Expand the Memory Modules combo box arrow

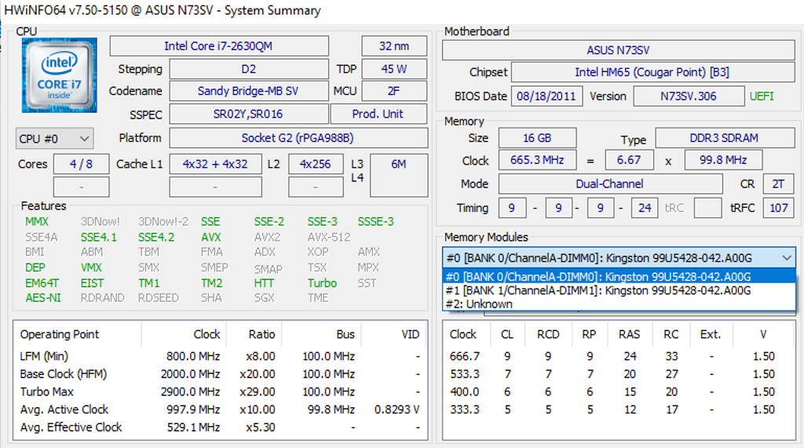(787, 258)
